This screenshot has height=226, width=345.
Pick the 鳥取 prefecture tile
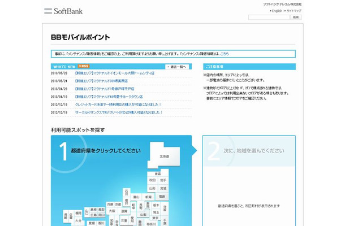tap(101, 210)
